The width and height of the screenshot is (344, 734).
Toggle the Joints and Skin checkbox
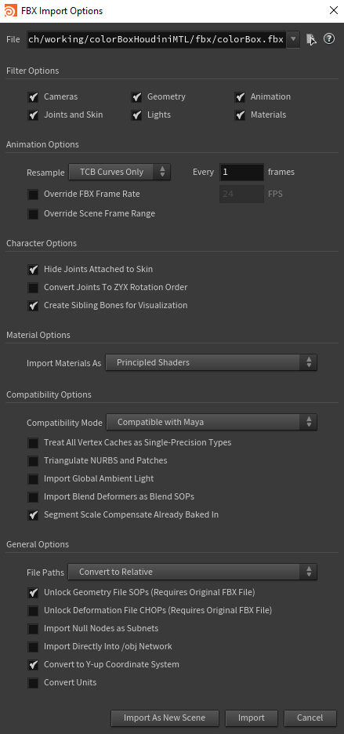click(33, 115)
